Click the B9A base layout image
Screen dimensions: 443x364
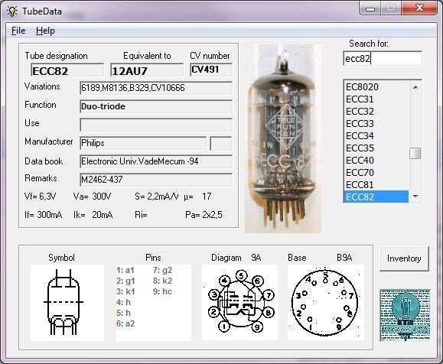[x=326, y=302]
